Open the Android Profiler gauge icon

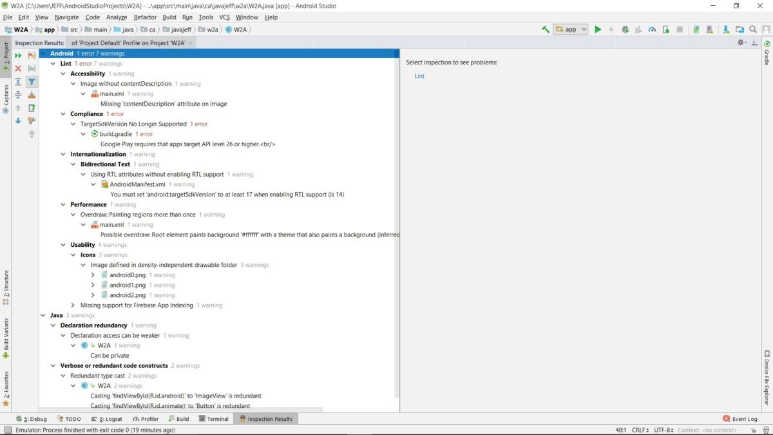[652, 29]
